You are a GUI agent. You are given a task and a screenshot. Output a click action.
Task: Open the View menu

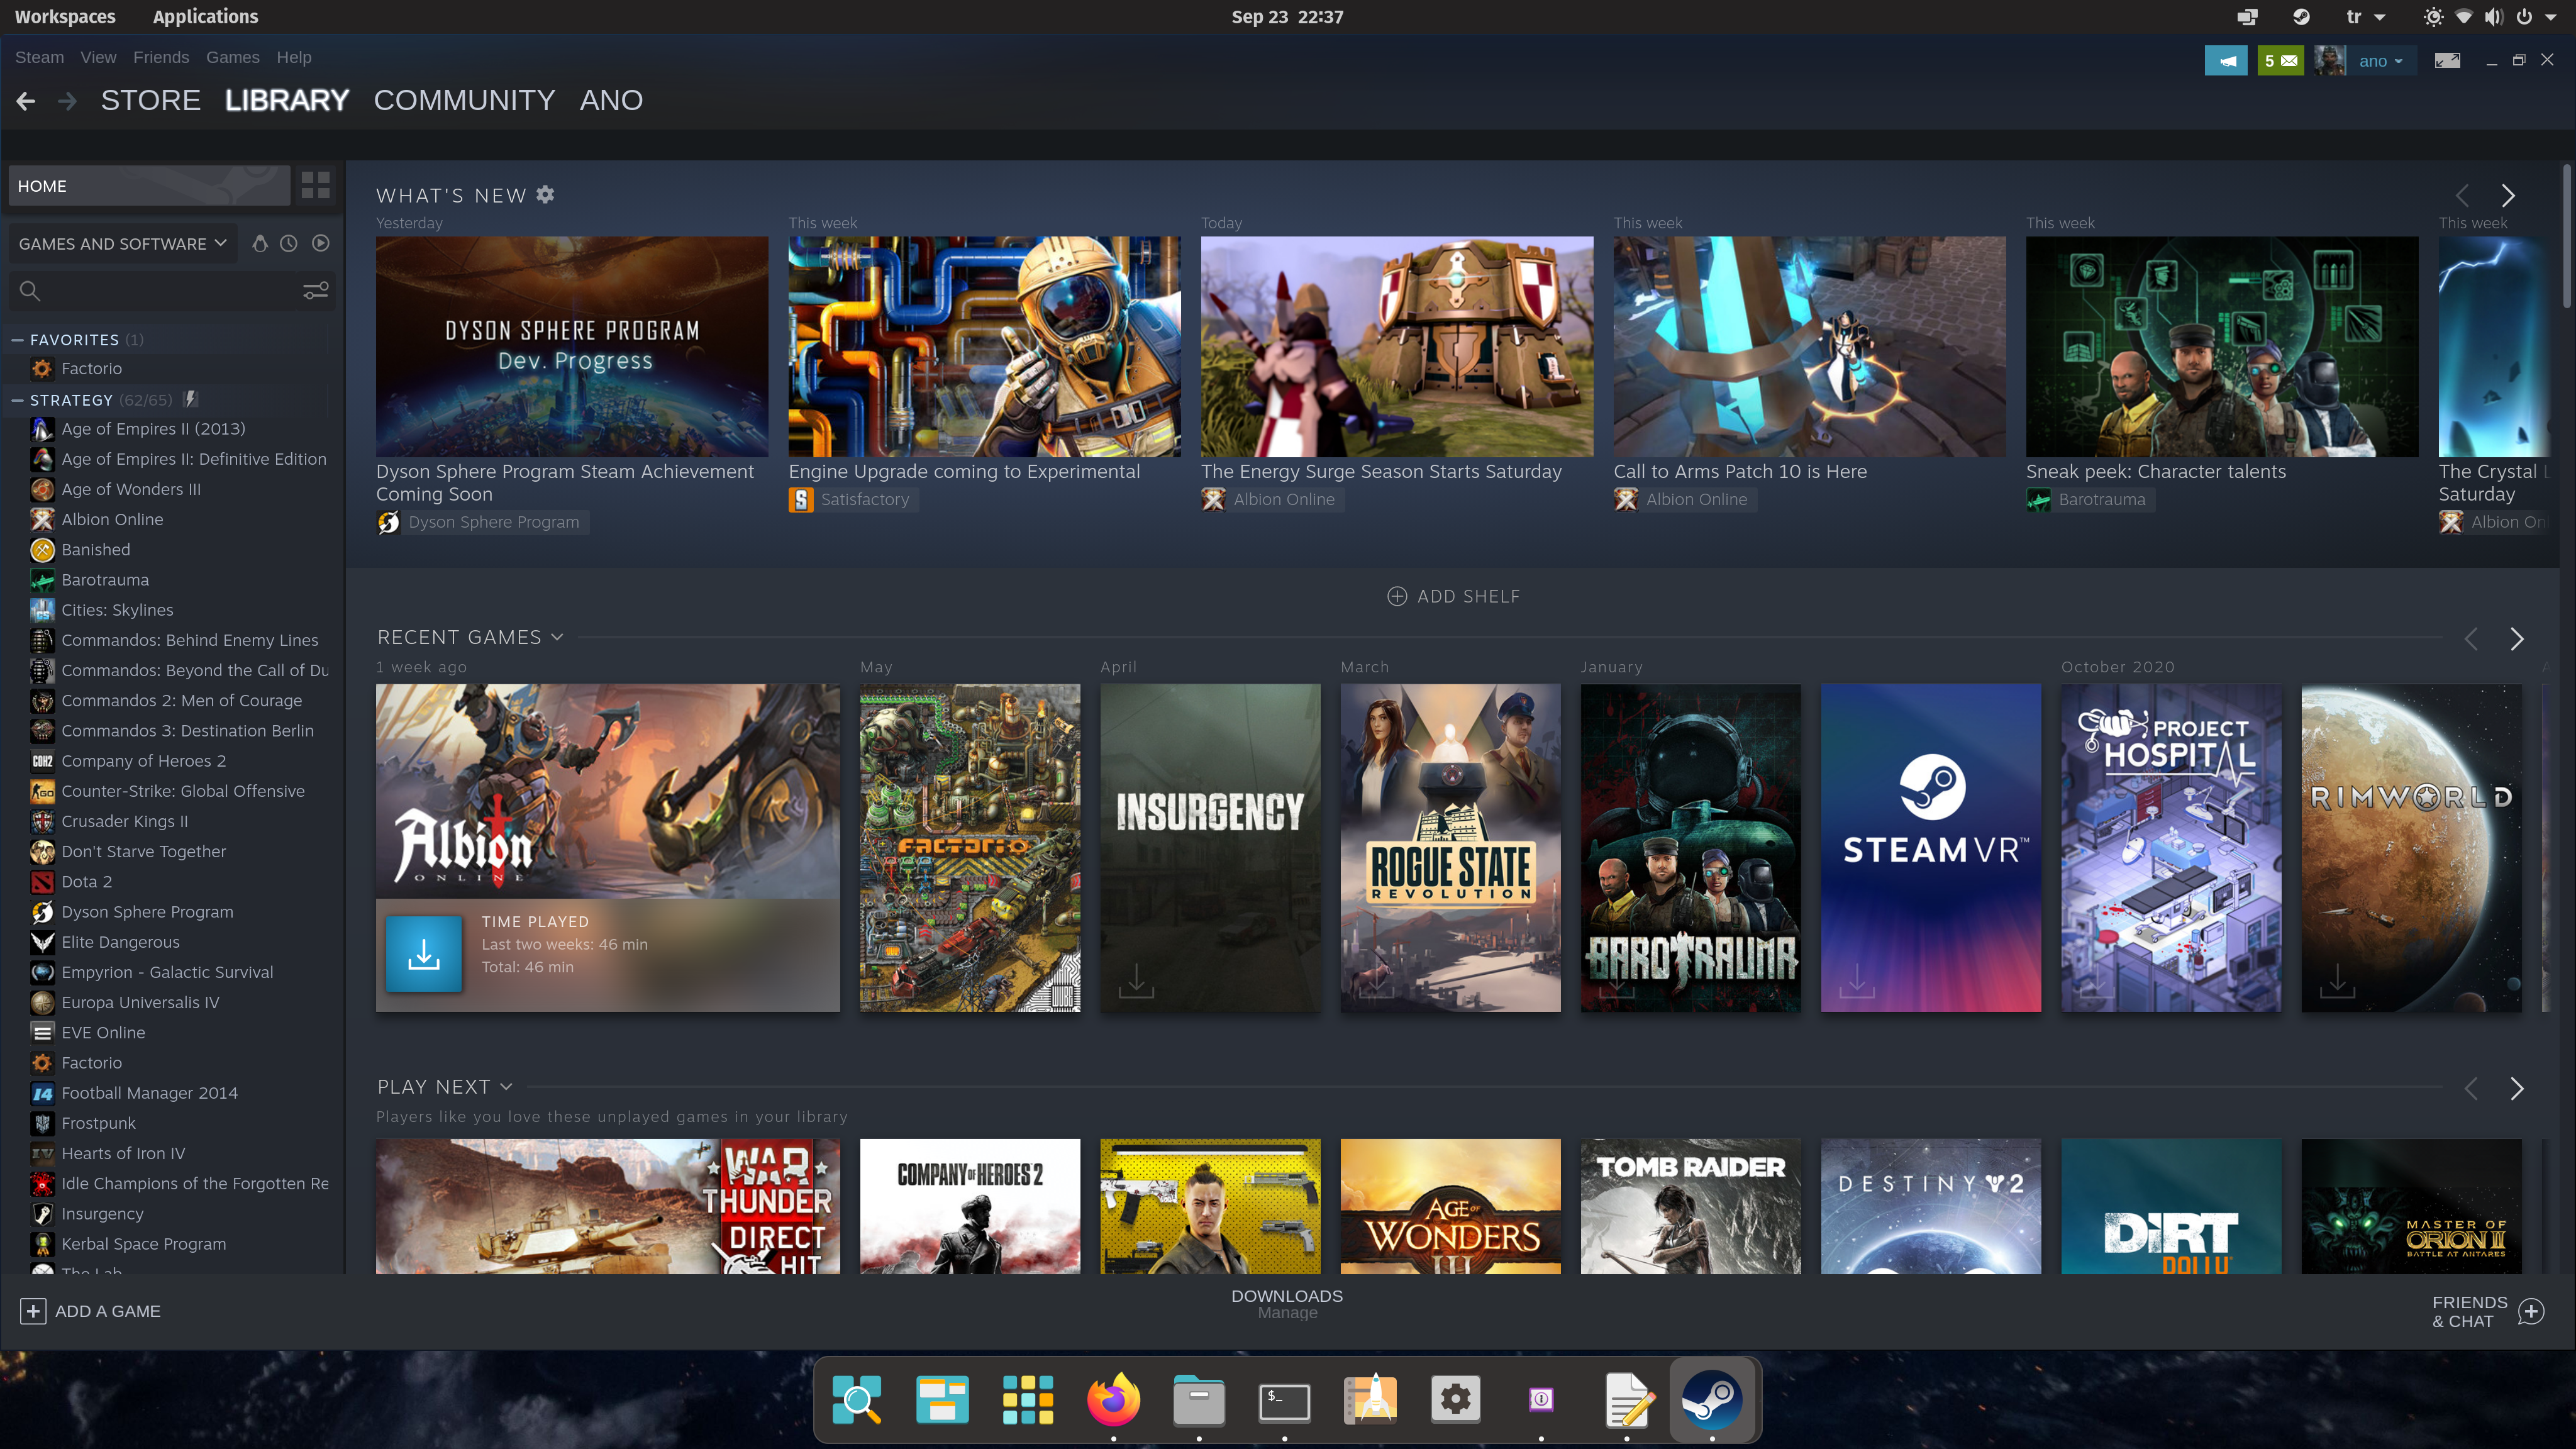coord(98,57)
